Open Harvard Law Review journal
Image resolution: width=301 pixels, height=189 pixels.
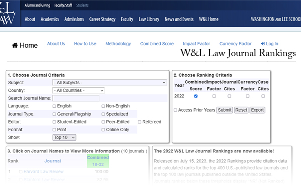[43, 172]
